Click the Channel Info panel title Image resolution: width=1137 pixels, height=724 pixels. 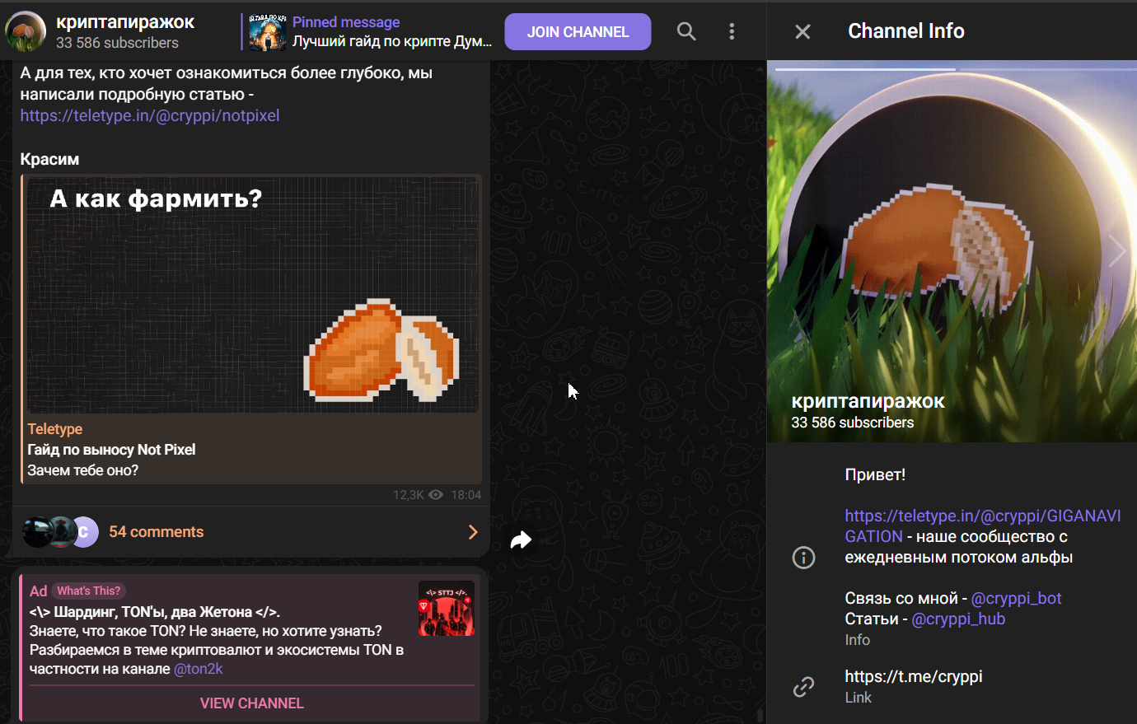click(x=906, y=31)
